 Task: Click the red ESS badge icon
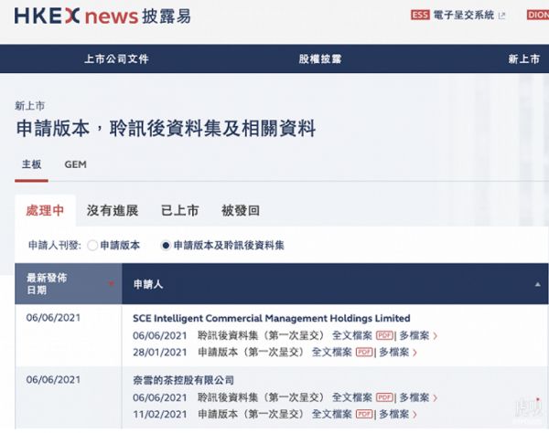(x=420, y=16)
